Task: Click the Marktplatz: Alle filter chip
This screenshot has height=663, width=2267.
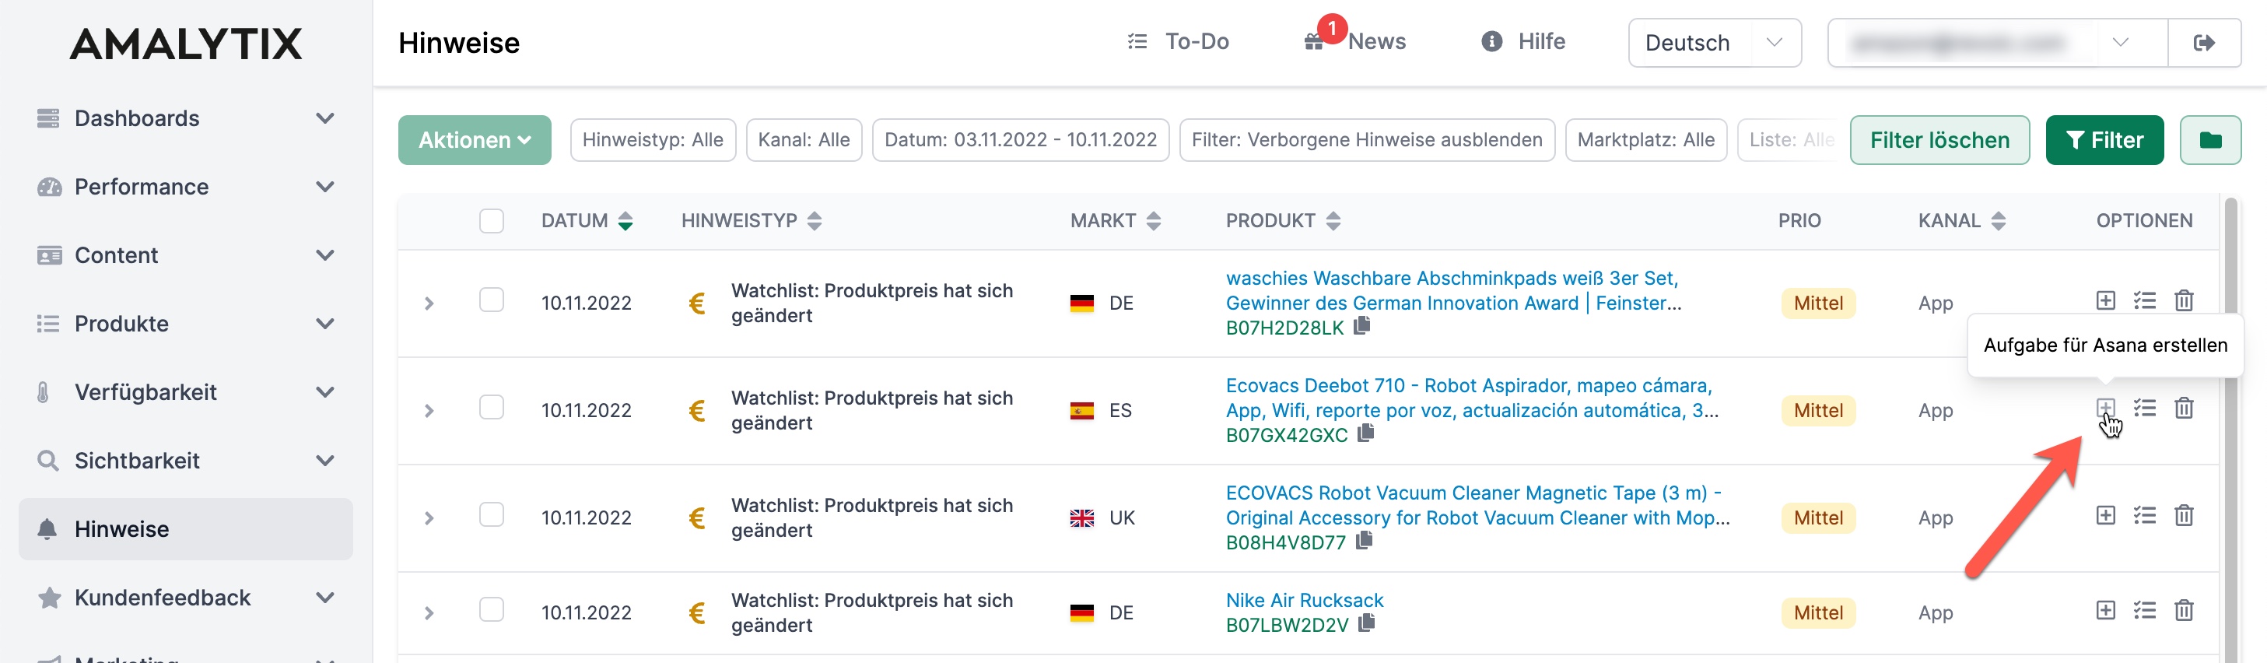Action: point(1645,140)
